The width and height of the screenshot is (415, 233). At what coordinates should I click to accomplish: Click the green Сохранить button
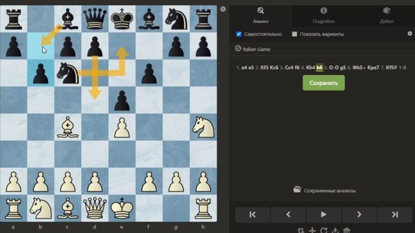[324, 83]
